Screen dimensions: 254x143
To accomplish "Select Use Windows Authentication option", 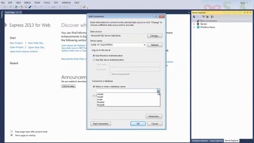I will 94,56.
